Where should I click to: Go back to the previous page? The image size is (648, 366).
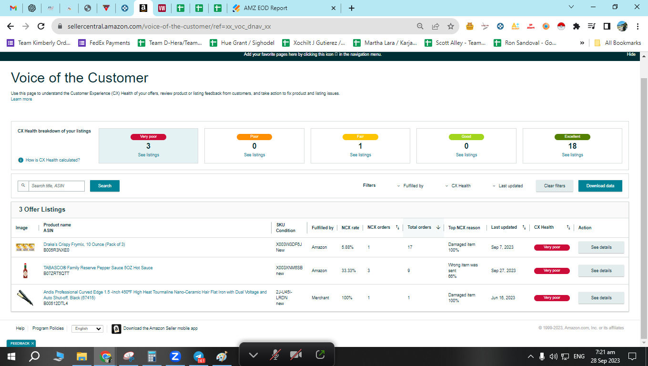click(10, 26)
